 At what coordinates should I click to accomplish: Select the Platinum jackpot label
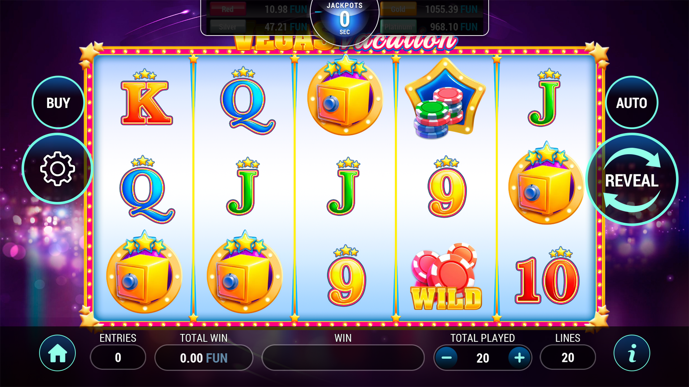398,27
